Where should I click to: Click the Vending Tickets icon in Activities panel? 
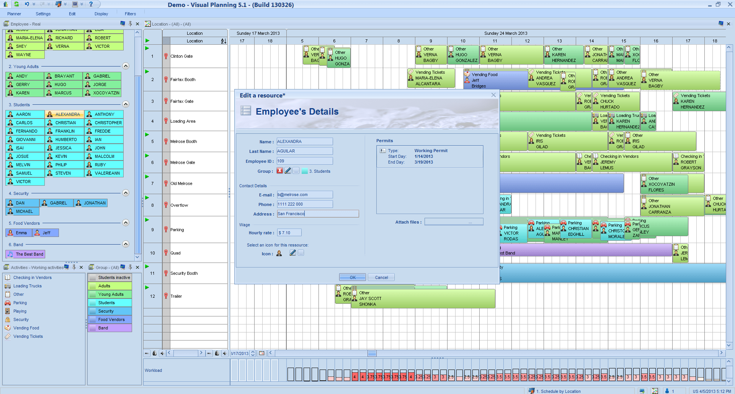pyautogui.click(x=8, y=336)
